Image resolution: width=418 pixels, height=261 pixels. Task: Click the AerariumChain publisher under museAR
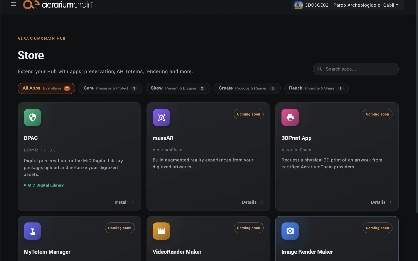(x=167, y=150)
